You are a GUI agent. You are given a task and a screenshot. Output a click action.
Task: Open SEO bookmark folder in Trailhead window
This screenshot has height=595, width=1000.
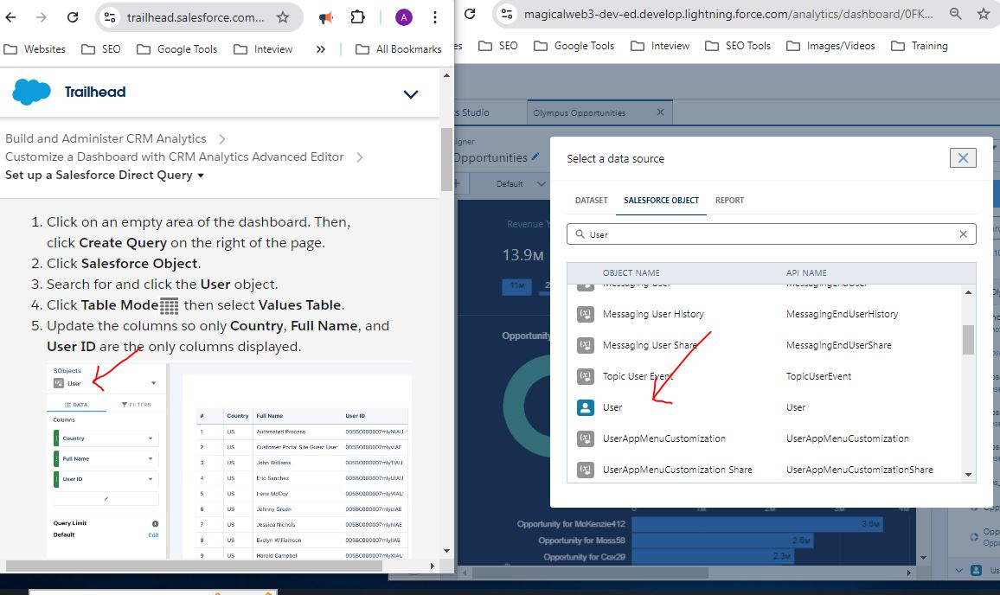(101, 49)
